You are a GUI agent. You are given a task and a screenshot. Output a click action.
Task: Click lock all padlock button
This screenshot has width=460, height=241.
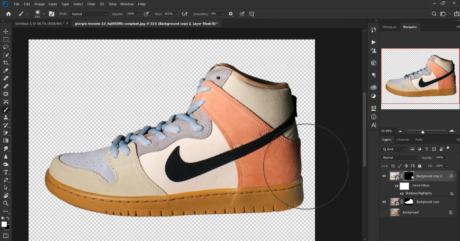pos(420,166)
